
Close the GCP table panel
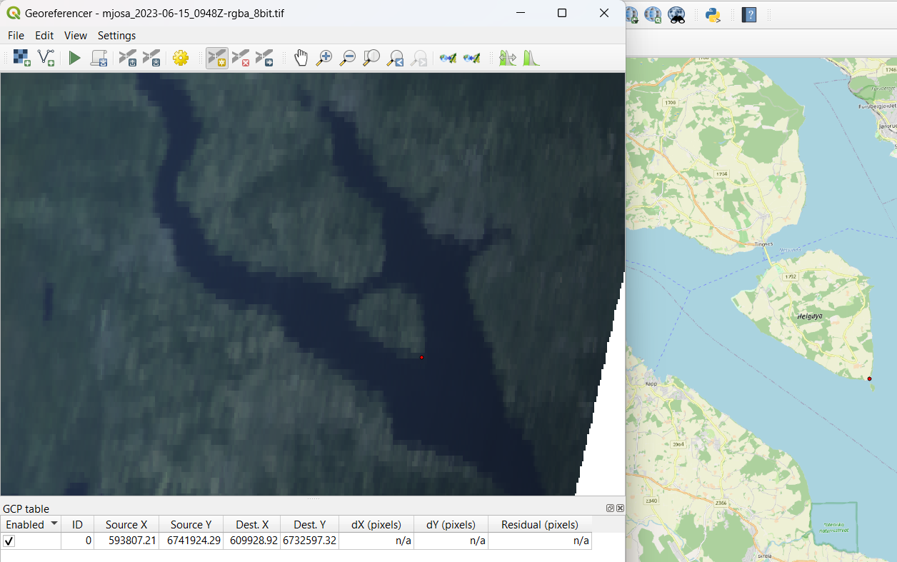coord(620,508)
